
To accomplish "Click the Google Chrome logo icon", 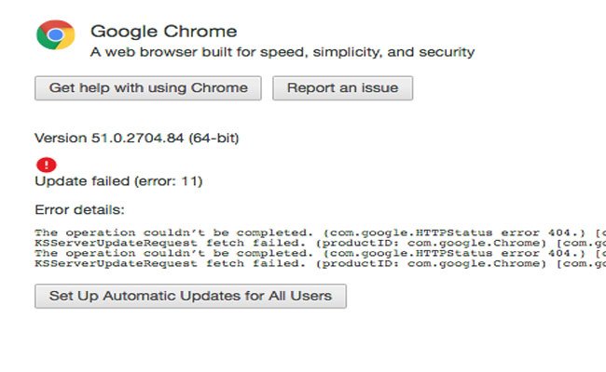I will [x=55, y=35].
